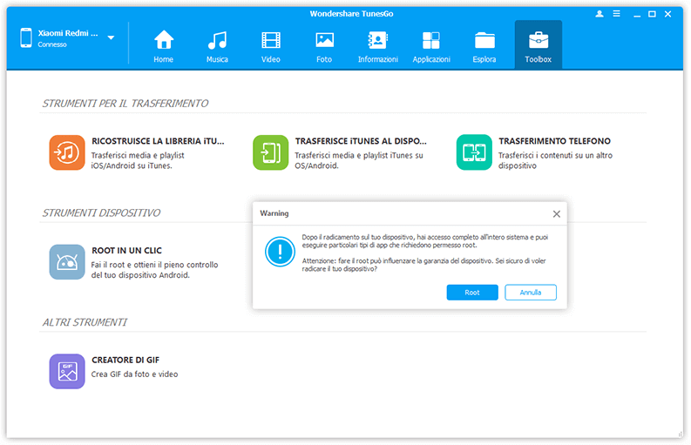Click 'Crea GIF da foto e video' description
691x445 pixels.
[x=134, y=374]
